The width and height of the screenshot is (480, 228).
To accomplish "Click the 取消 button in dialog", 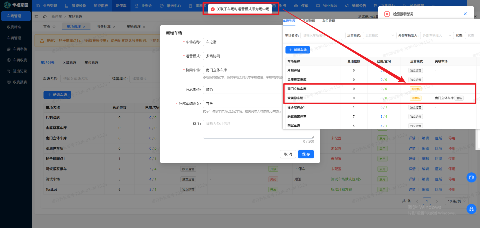I will click(x=288, y=154).
